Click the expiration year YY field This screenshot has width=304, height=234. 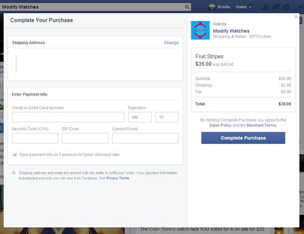tap(167, 117)
